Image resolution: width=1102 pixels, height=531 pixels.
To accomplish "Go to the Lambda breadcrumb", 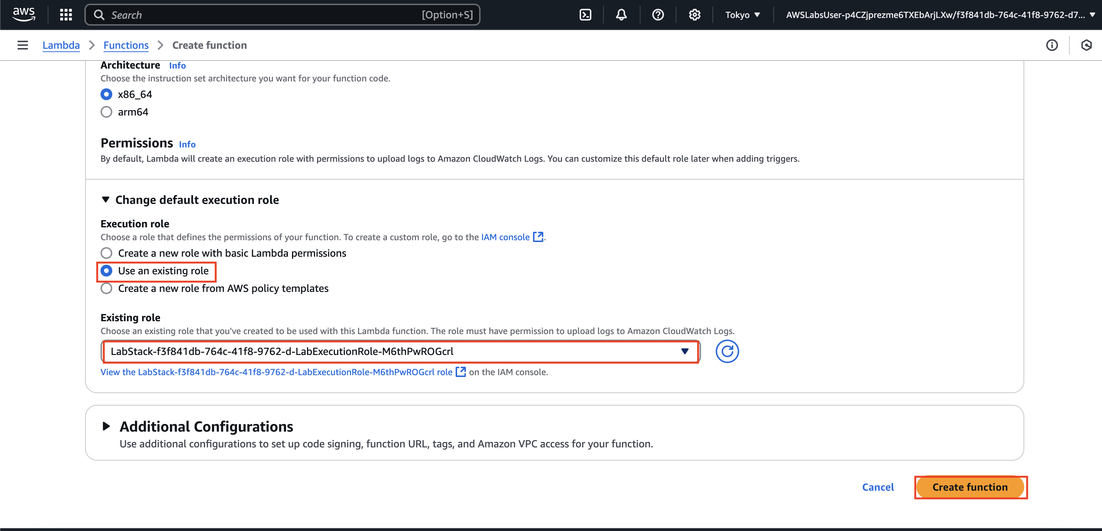I will 61,45.
